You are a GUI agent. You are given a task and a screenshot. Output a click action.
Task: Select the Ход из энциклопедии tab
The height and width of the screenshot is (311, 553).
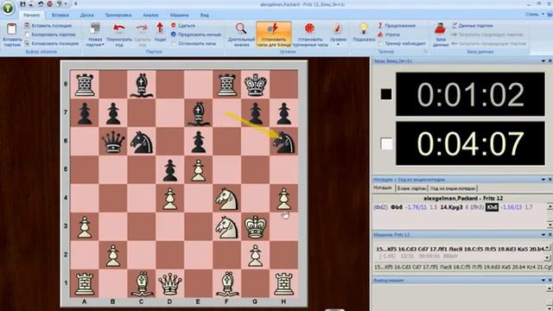tap(453, 188)
